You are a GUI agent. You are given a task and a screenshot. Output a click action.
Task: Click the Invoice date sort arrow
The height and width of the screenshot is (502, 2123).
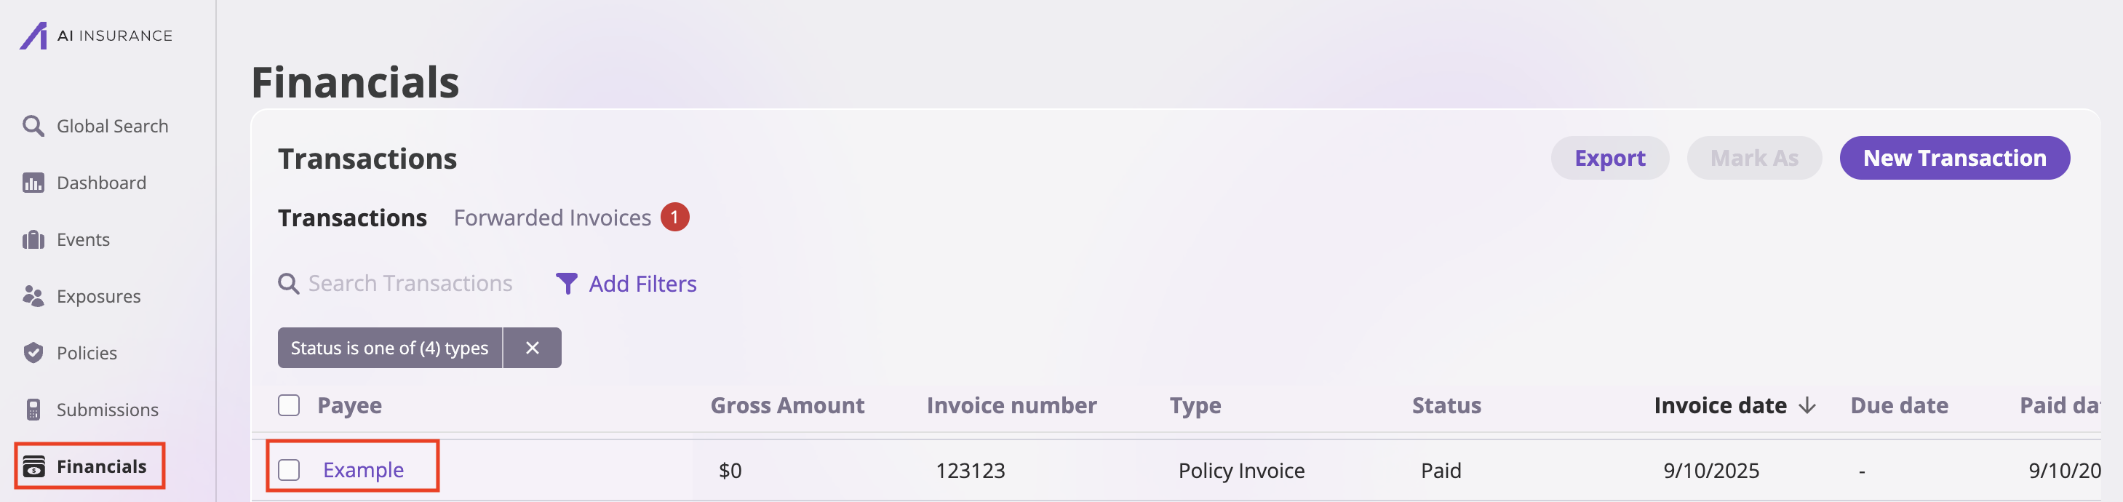[x=1807, y=405]
